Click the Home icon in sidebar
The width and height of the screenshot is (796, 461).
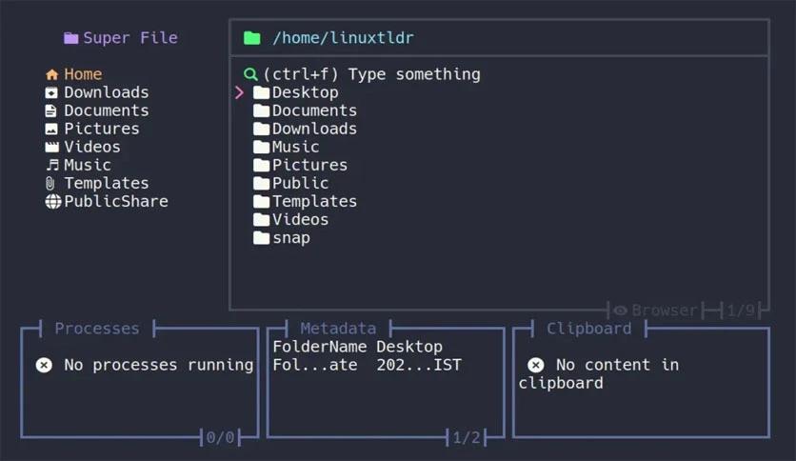(51, 74)
